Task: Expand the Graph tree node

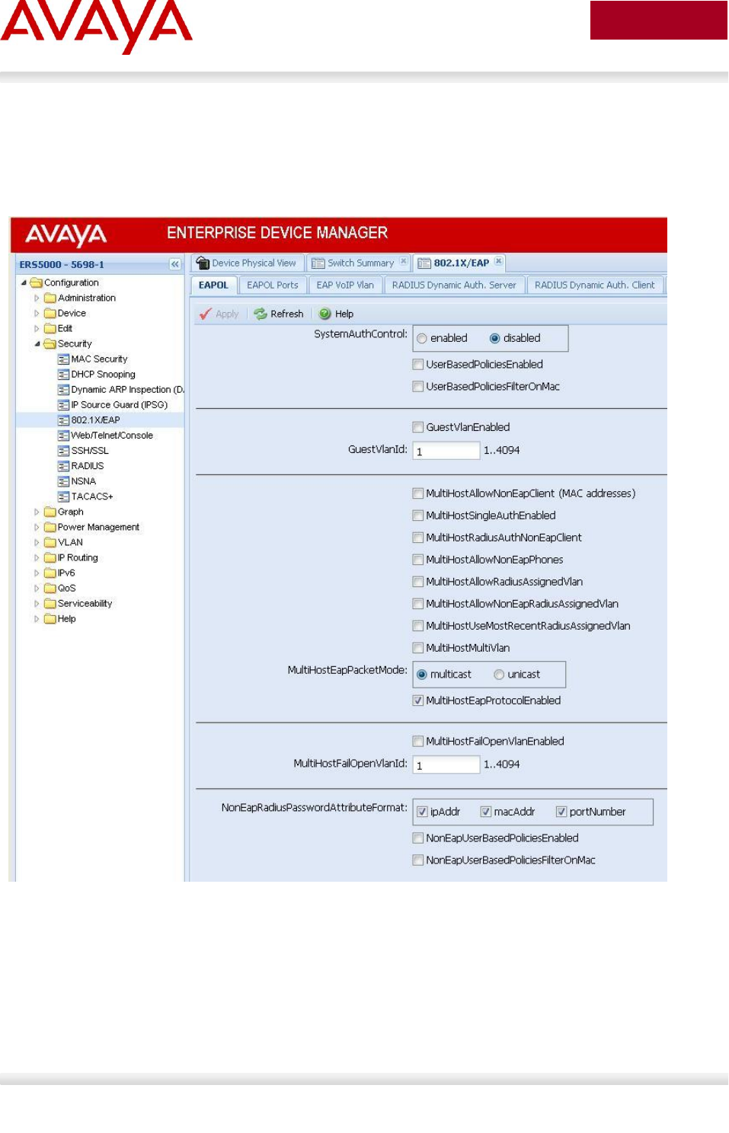Action: [x=37, y=512]
